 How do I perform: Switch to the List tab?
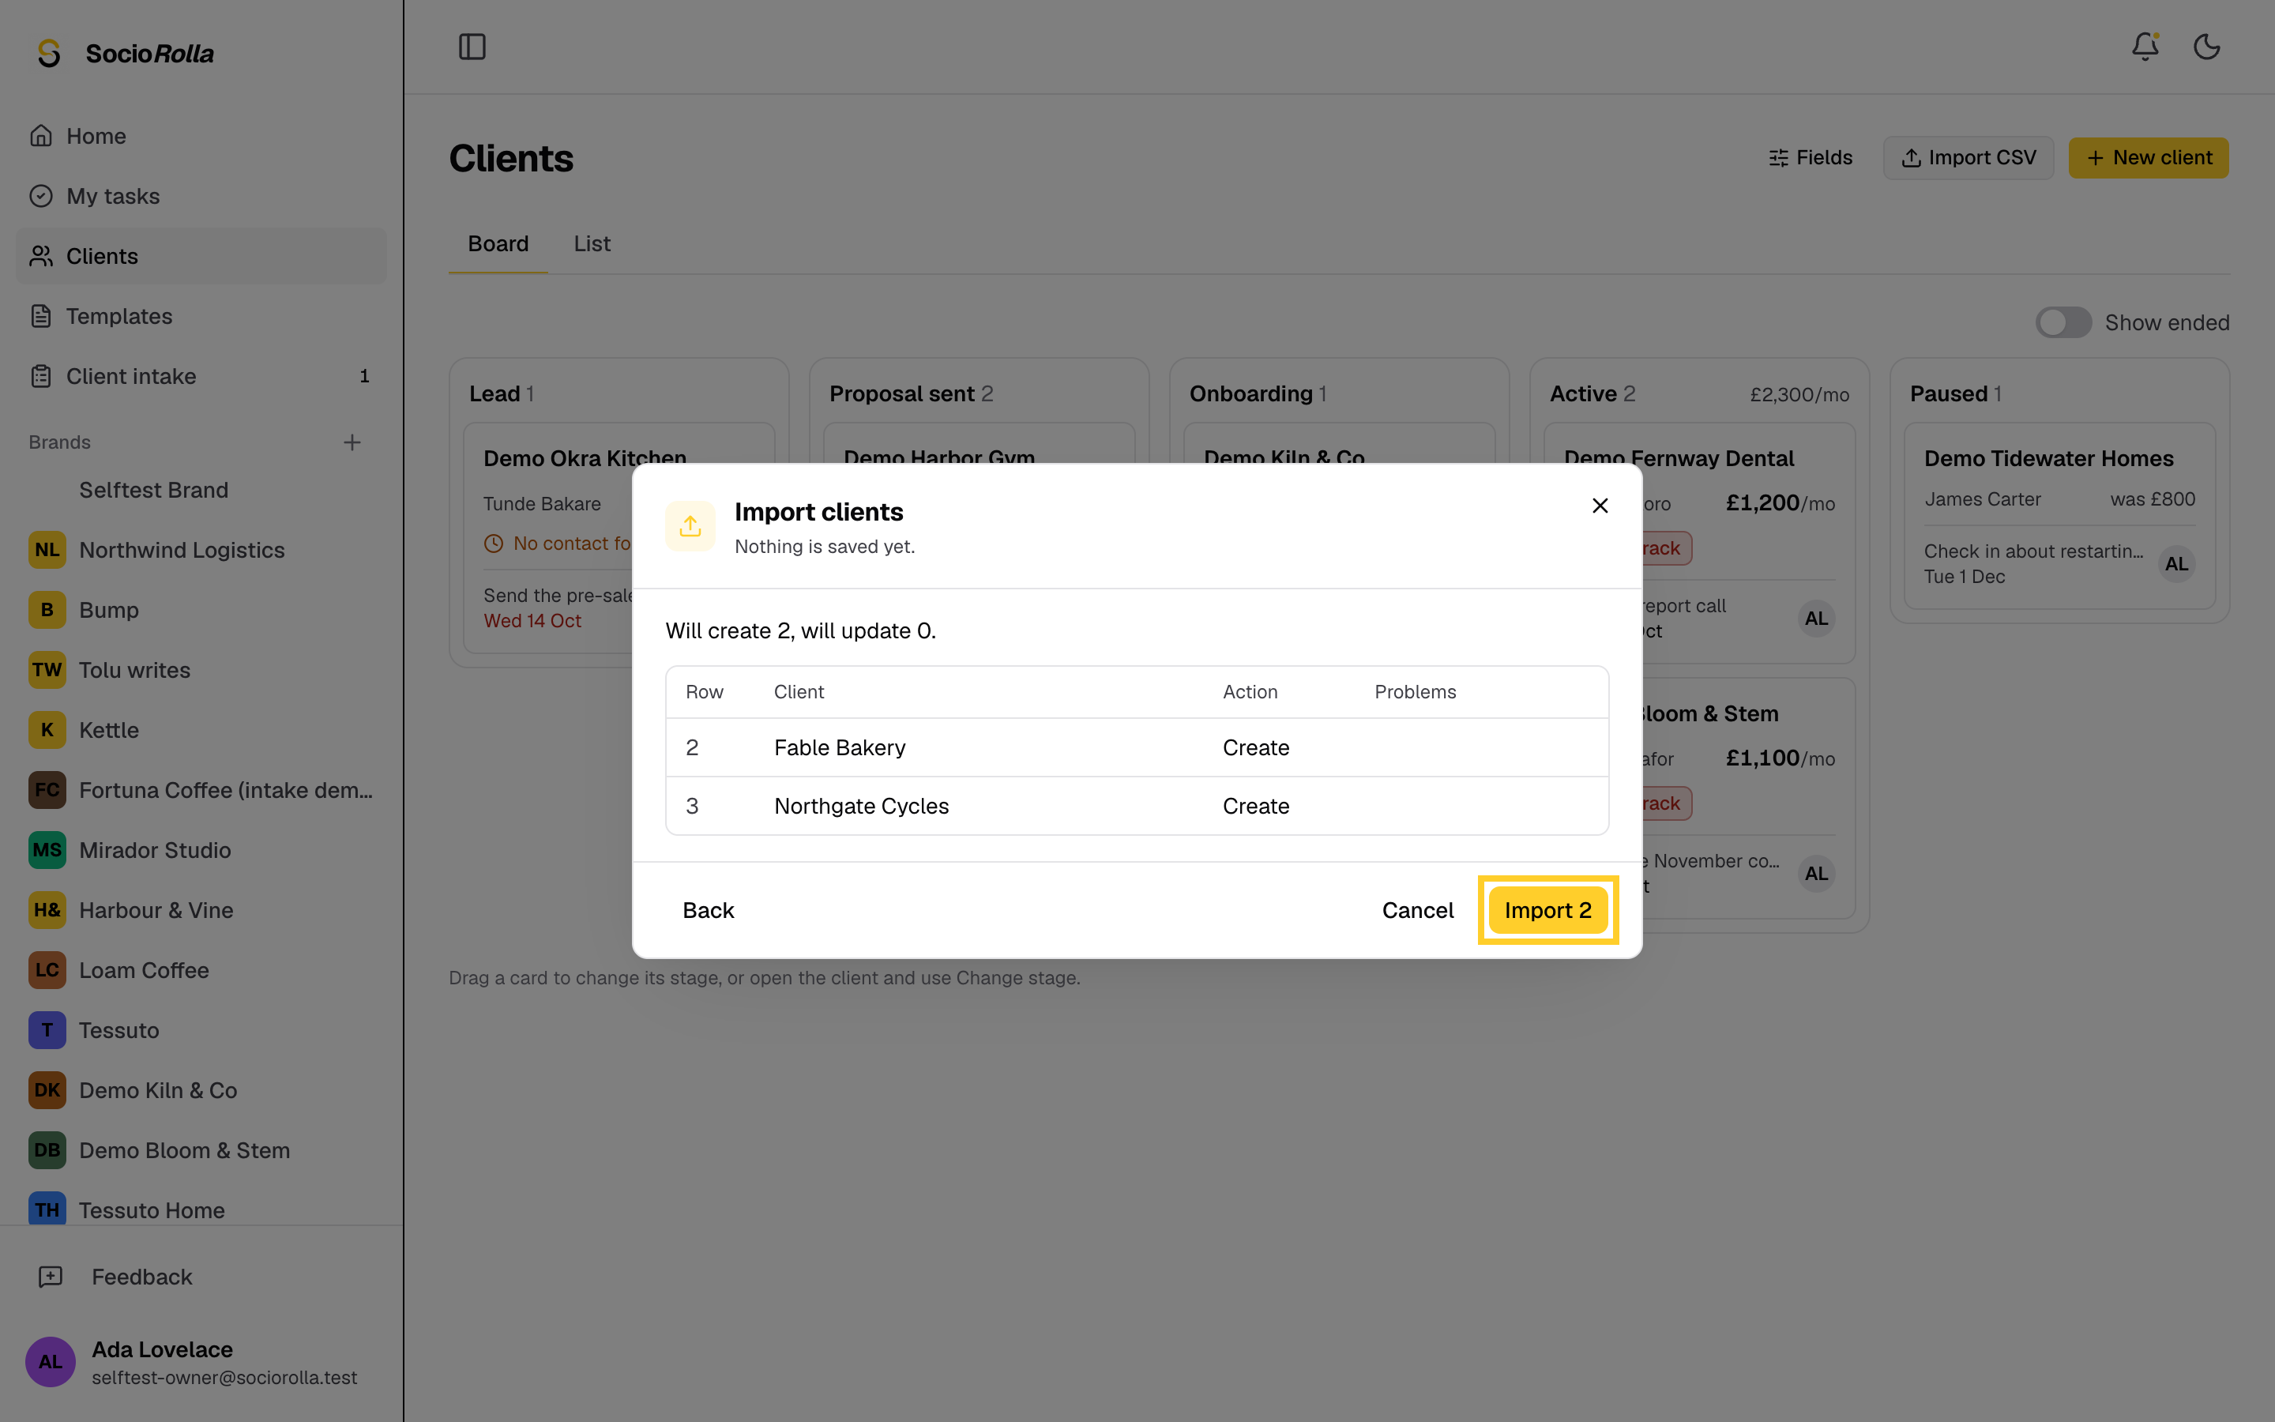[592, 243]
